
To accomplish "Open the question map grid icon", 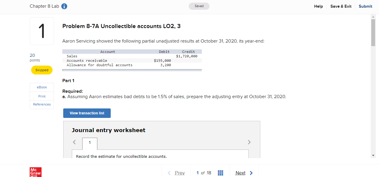I will 221,173.
